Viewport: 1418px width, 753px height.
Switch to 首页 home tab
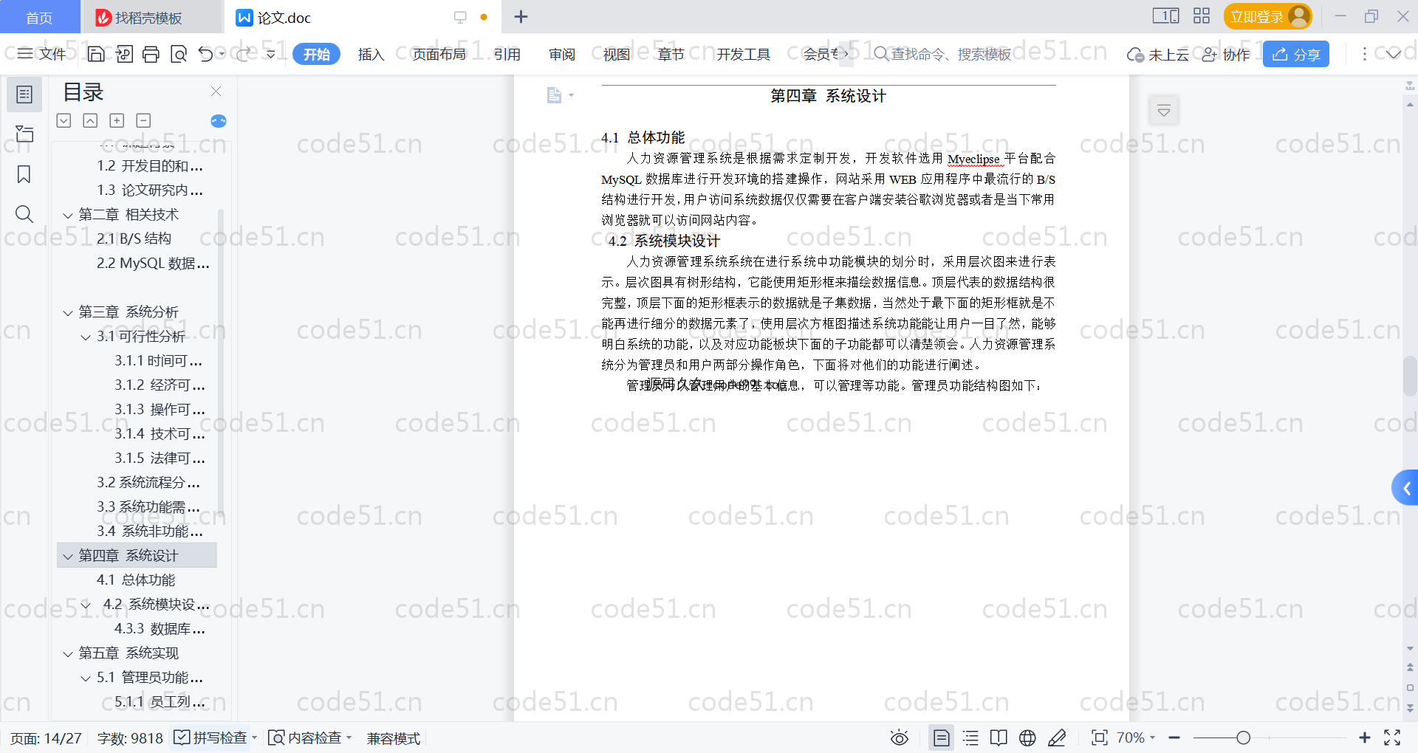pyautogui.click(x=39, y=17)
